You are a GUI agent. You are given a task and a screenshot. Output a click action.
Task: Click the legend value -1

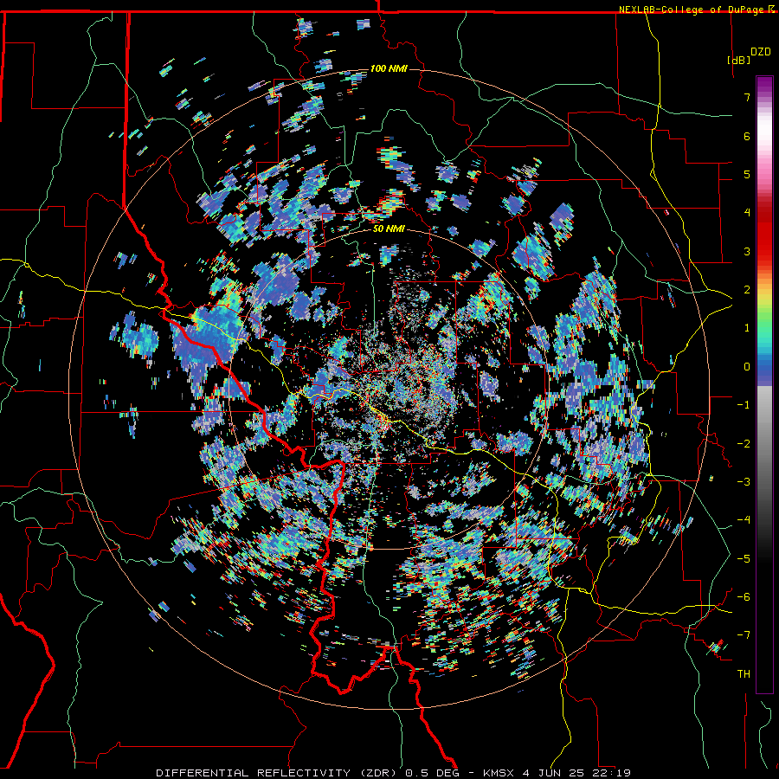[x=744, y=405]
